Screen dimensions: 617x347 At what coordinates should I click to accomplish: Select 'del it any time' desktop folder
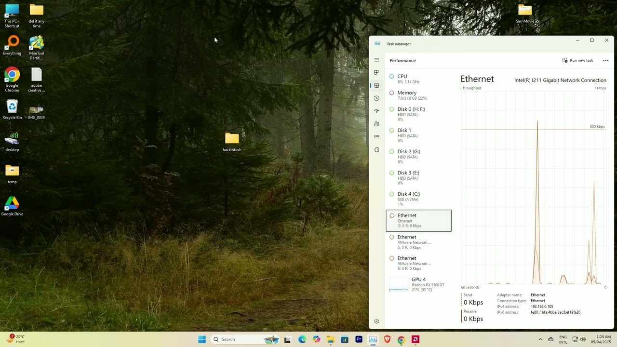click(x=37, y=15)
